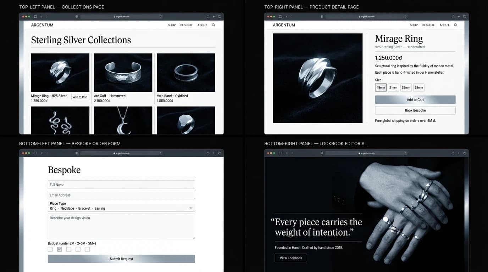The image size is (488, 272).
Task: Show the tab overview in the Bespoke form browser
Action: tap(220, 153)
